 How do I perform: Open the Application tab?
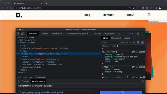(110, 34)
